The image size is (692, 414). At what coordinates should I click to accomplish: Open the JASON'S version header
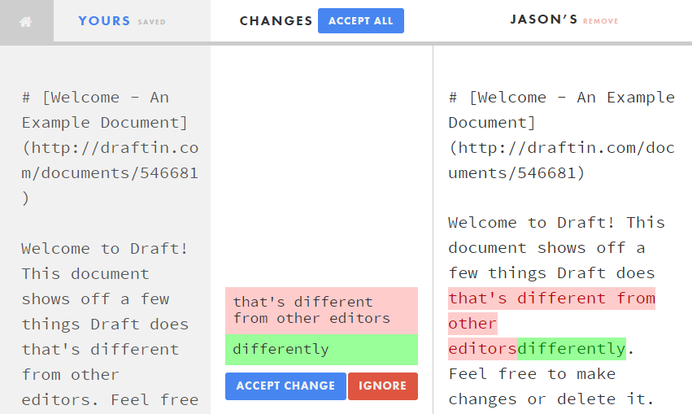544,20
